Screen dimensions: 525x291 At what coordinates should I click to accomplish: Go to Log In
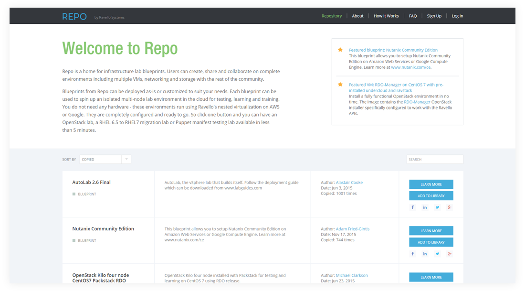coord(457,16)
